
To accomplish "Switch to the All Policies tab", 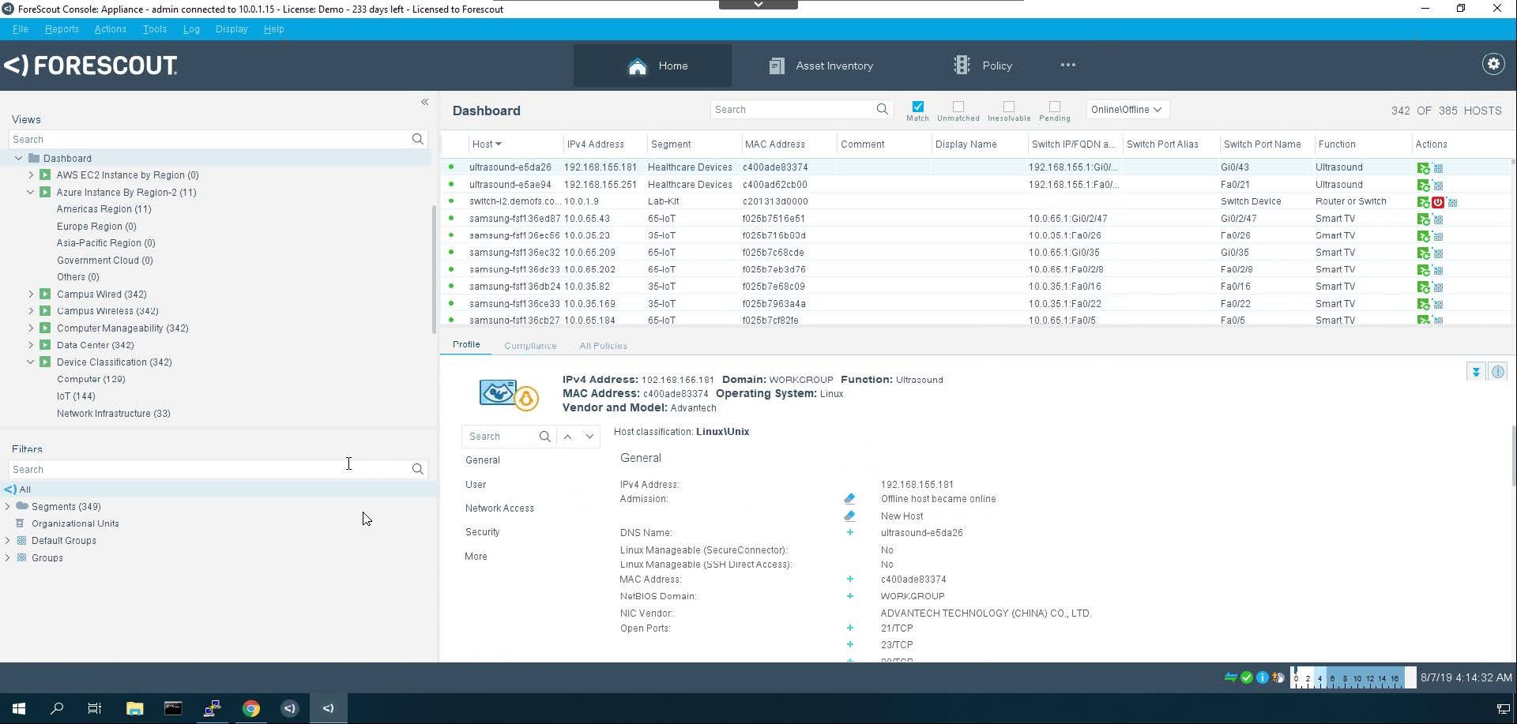I will 603,346.
